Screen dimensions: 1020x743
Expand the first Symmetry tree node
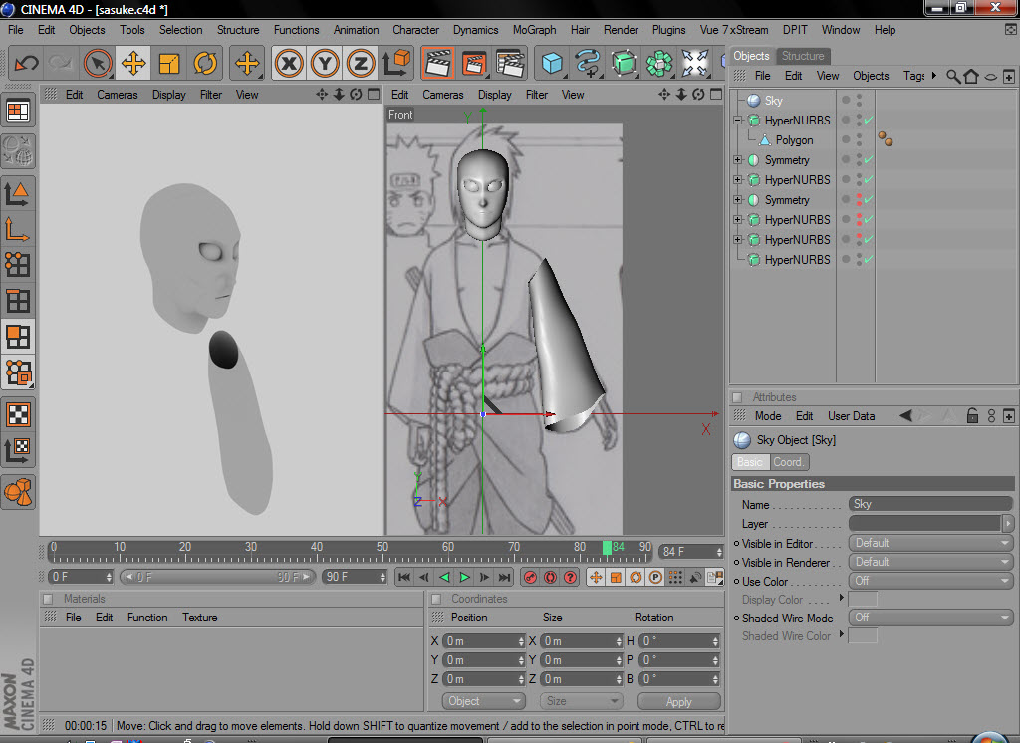pos(738,160)
